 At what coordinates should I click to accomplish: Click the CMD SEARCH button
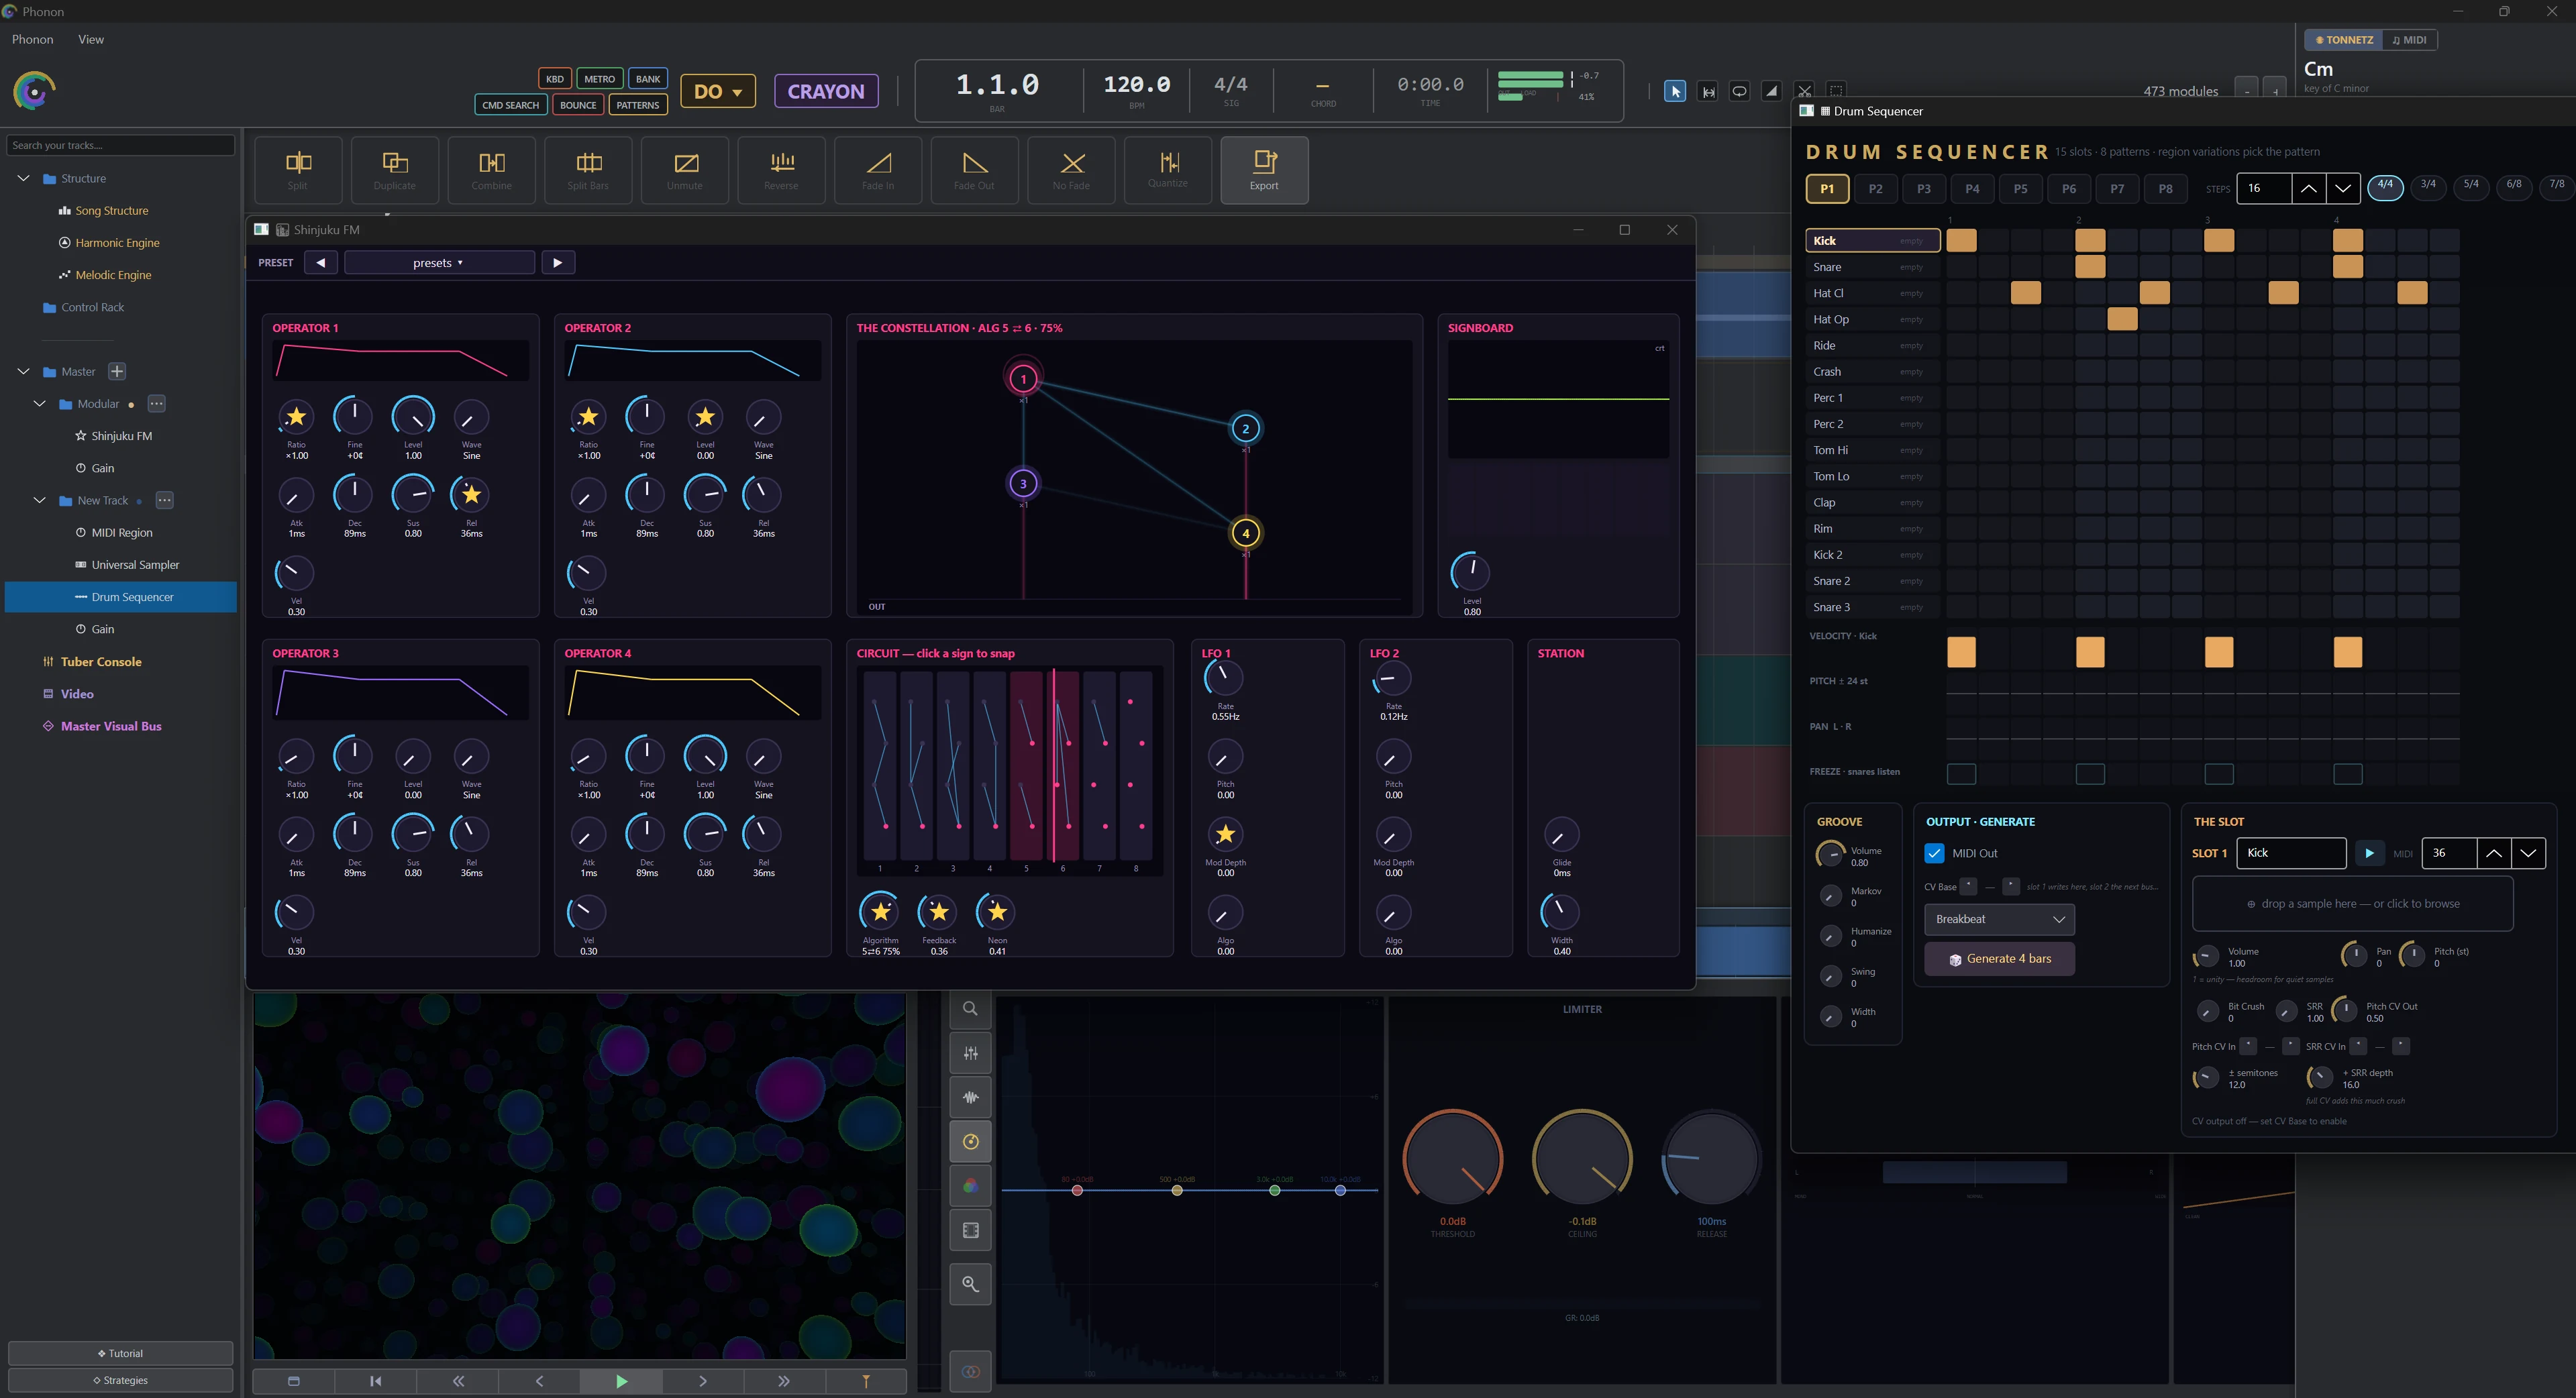pos(510,105)
